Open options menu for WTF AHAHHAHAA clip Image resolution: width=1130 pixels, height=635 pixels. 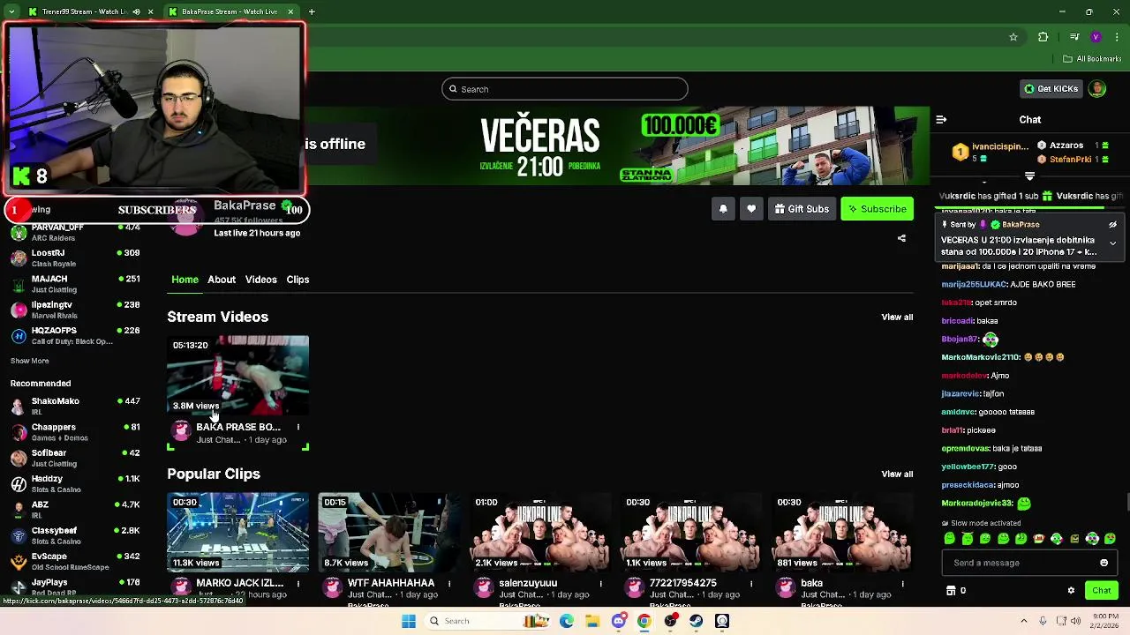coord(449,584)
